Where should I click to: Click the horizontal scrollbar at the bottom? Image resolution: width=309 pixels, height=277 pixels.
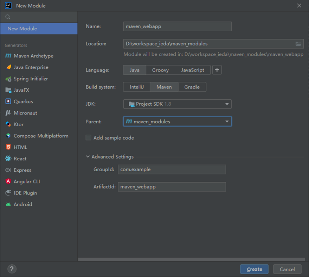(x=192, y=259)
